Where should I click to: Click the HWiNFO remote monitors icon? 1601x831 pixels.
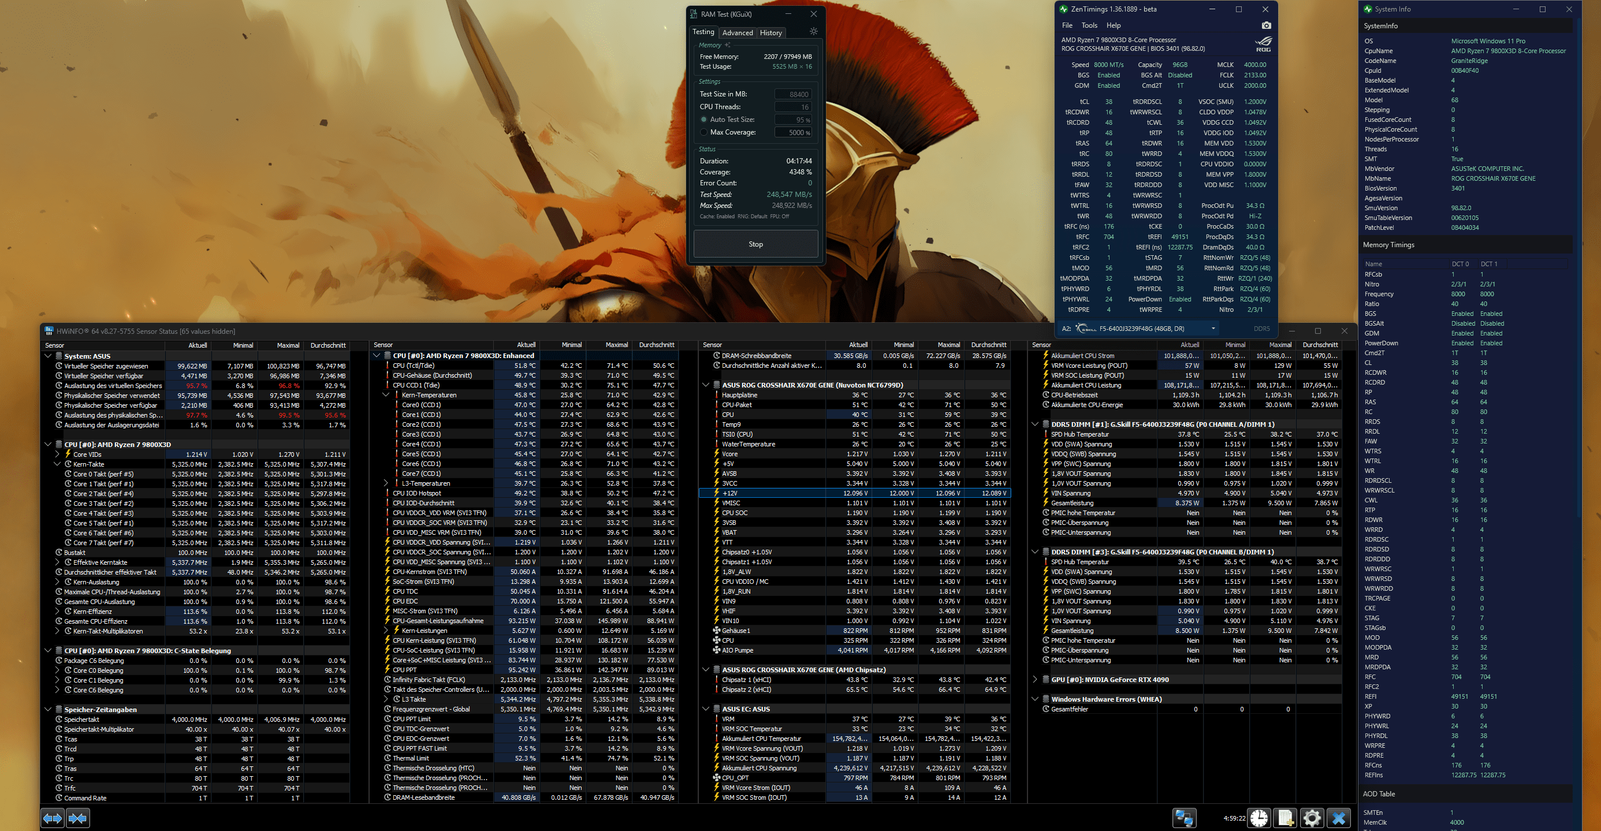coord(1183,818)
